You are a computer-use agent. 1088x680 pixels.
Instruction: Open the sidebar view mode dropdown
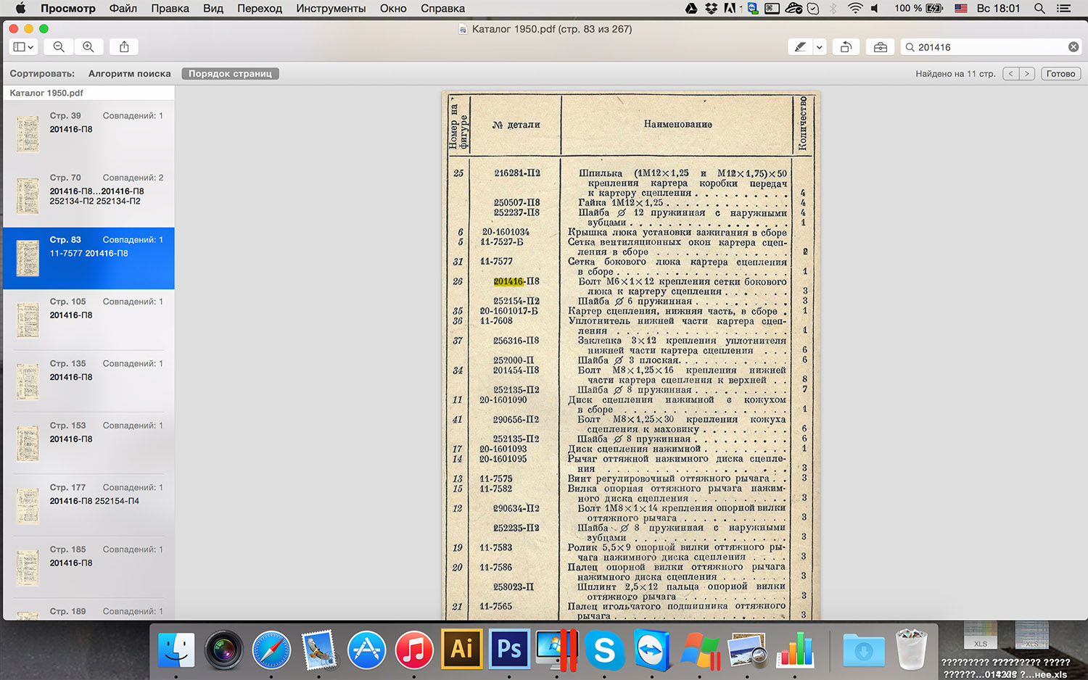tap(23, 47)
